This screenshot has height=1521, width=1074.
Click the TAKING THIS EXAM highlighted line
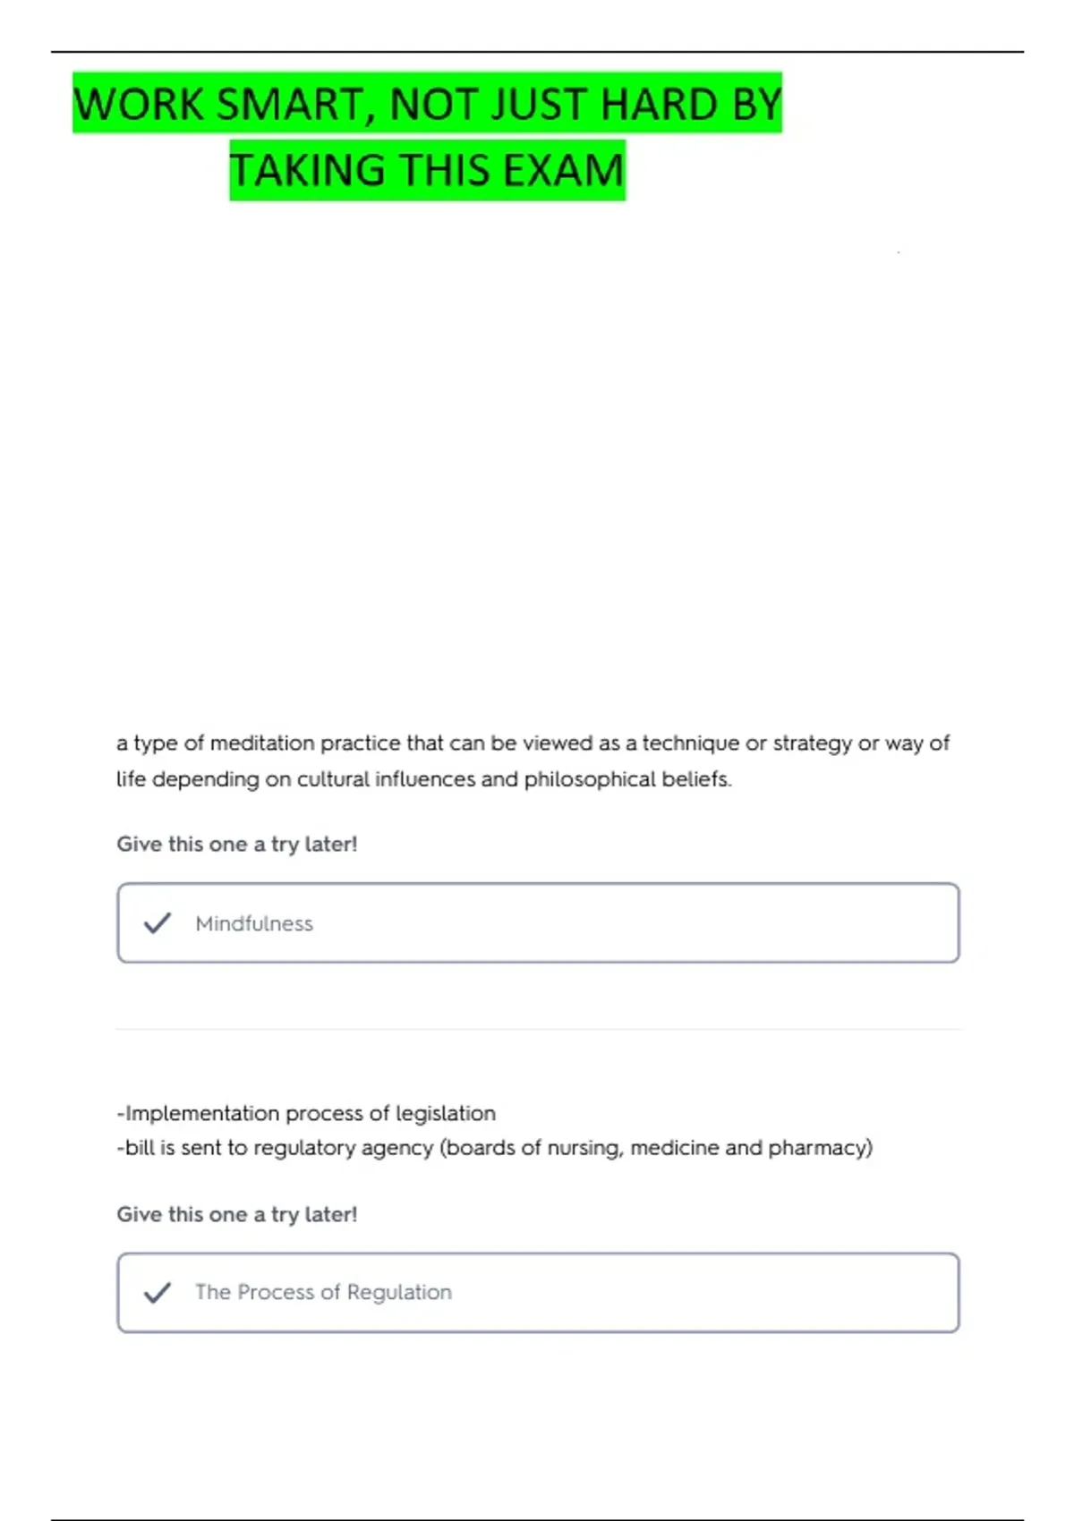click(x=427, y=170)
